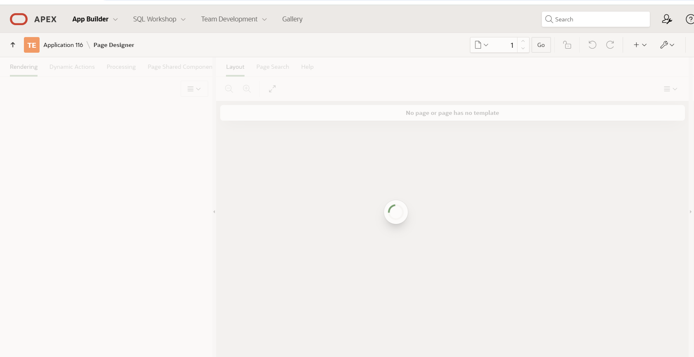Open the Application 116 breadcrumb link

click(x=63, y=45)
